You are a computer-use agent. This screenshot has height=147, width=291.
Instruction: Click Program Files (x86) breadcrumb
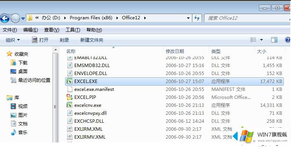[91, 18]
